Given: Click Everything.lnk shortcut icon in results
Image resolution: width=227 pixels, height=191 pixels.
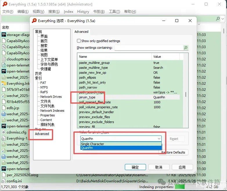Looking at the screenshot, I should 3,83.
